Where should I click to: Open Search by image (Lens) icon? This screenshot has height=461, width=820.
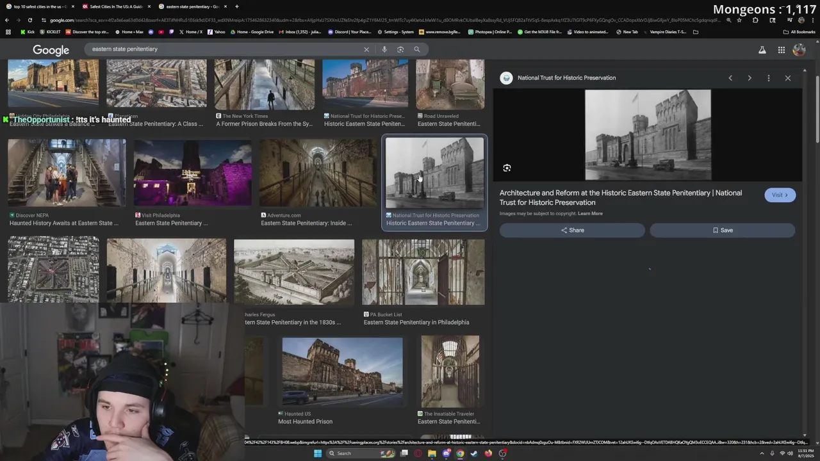click(x=400, y=49)
